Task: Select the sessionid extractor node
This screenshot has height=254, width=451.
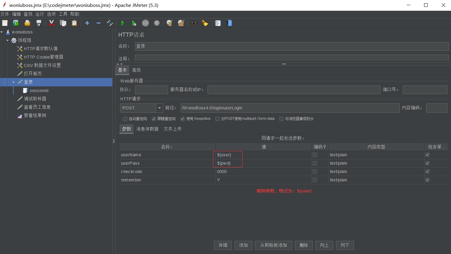Action: point(39,91)
